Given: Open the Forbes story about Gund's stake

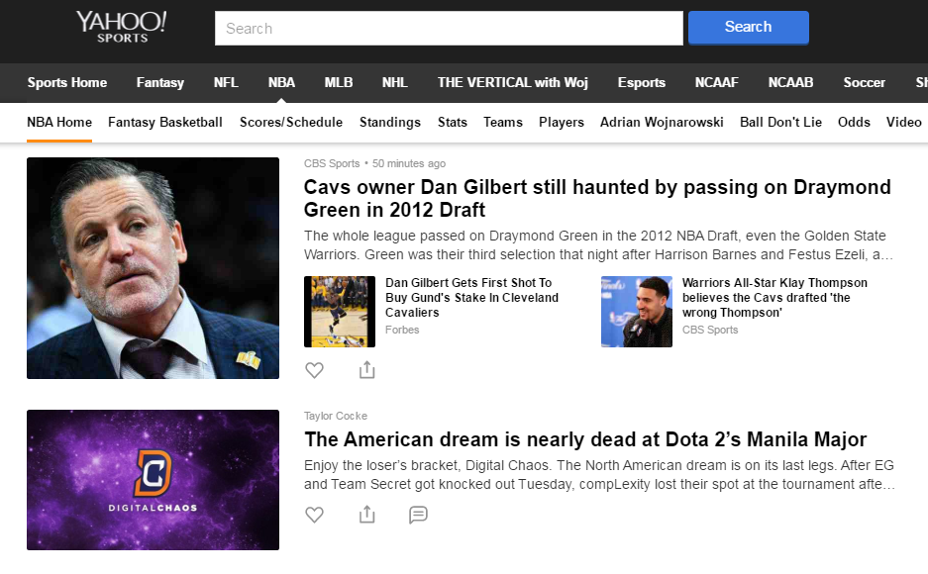Looking at the screenshot, I should pos(471,297).
